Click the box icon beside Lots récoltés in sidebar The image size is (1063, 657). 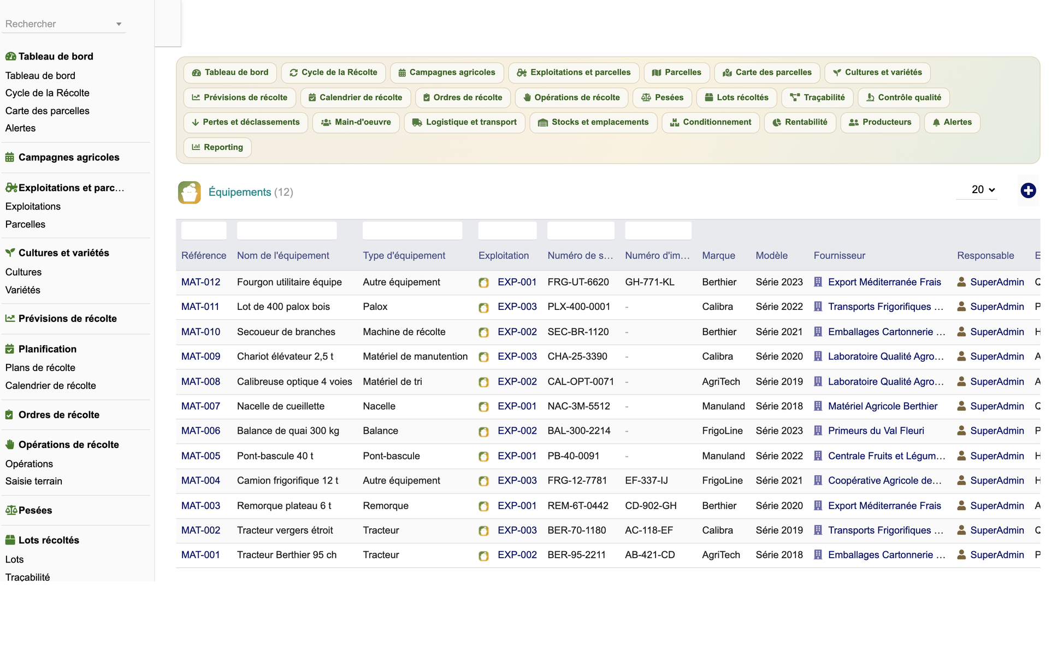pyautogui.click(x=10, y=540)
